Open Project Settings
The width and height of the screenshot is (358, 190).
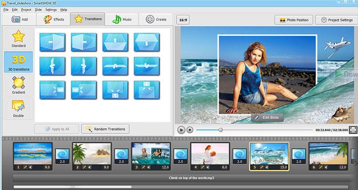pos(336,20)
